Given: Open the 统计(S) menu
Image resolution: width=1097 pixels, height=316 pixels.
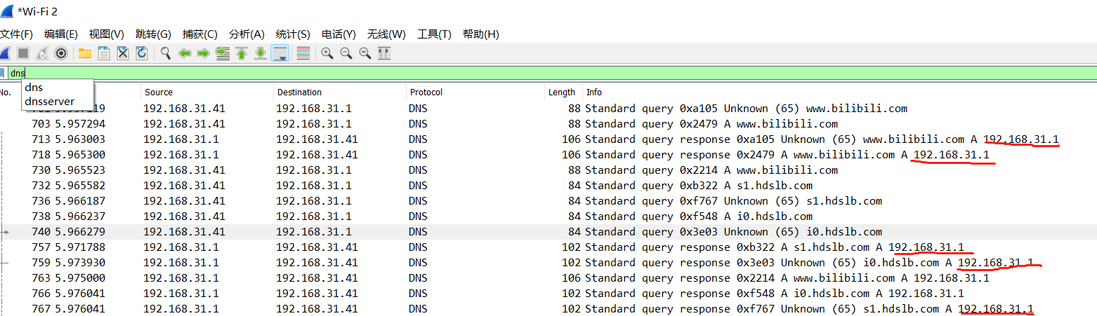Looking at the screenshot, I should (x=293, y=34).
